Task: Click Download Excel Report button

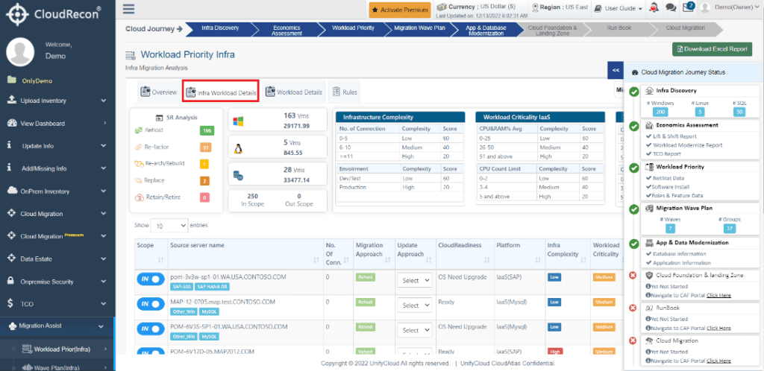Action: pyautogui.click(x=712, y=49)
